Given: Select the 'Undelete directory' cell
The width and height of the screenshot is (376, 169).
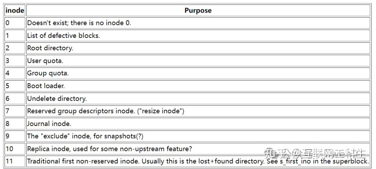Looking at the screenshot, I should (x=198, y=99).
